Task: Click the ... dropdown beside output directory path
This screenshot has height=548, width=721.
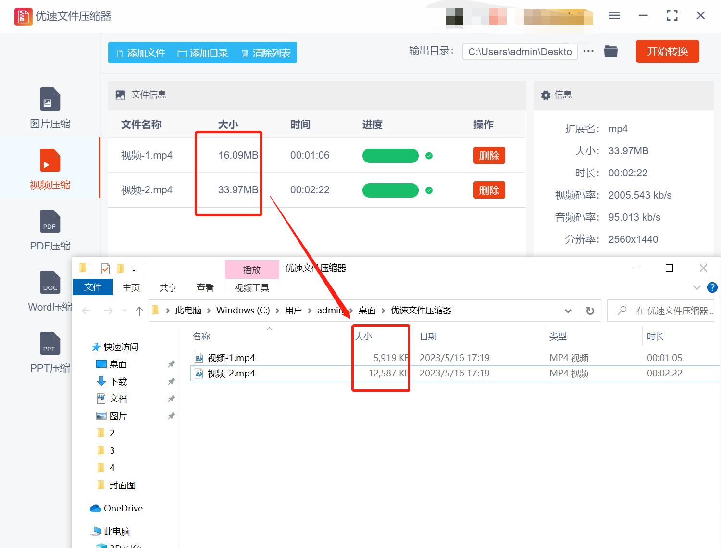Action: pos(588,51)
